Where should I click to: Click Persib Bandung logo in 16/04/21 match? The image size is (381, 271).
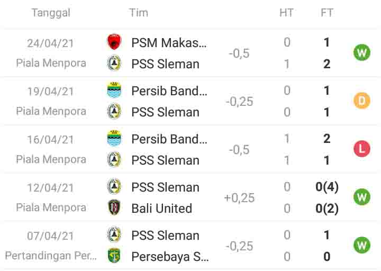pos(114,139)
